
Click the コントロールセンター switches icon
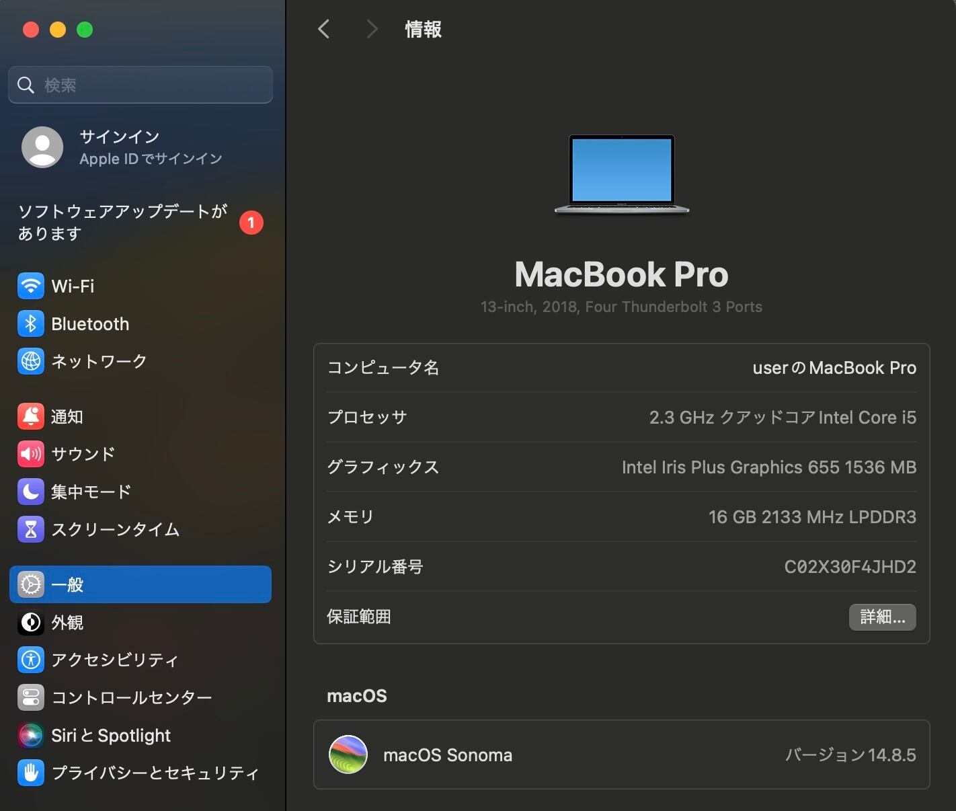(x=31, y=697)
